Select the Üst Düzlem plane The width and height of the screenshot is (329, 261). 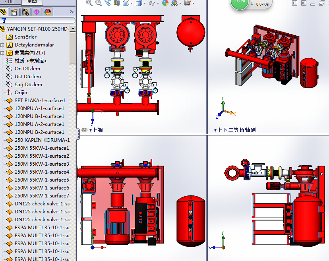pos(28,77)
